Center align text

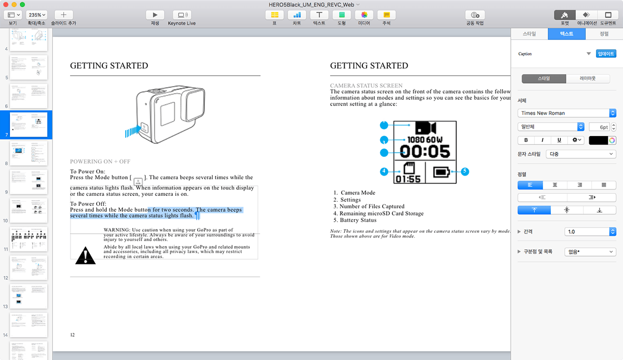click(554, 185)
